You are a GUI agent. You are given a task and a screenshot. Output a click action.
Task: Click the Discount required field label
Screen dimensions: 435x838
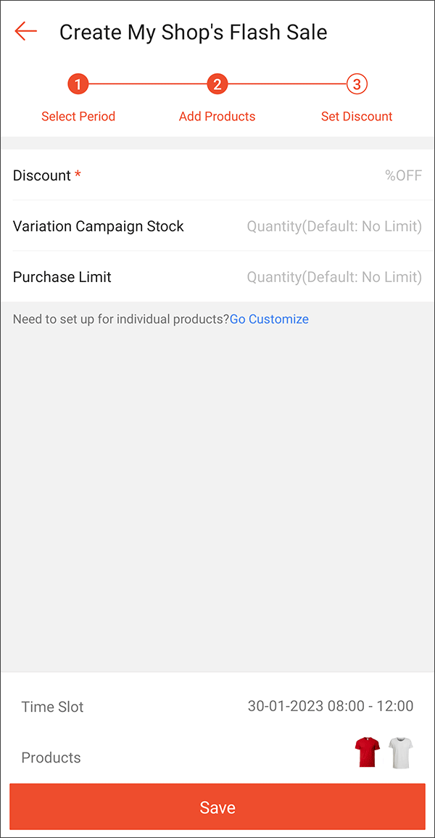[42, 175]
